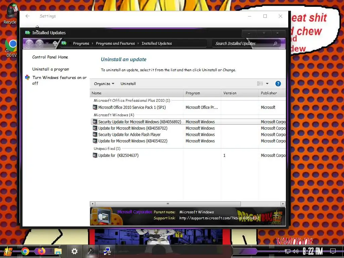
Task: Click the taskbar clock showing 8:22 AM
Action: tap(313, 251)
